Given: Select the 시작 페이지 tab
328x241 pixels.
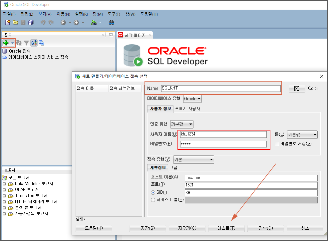Looking at the screenshot, I should (x=135, y=35).
